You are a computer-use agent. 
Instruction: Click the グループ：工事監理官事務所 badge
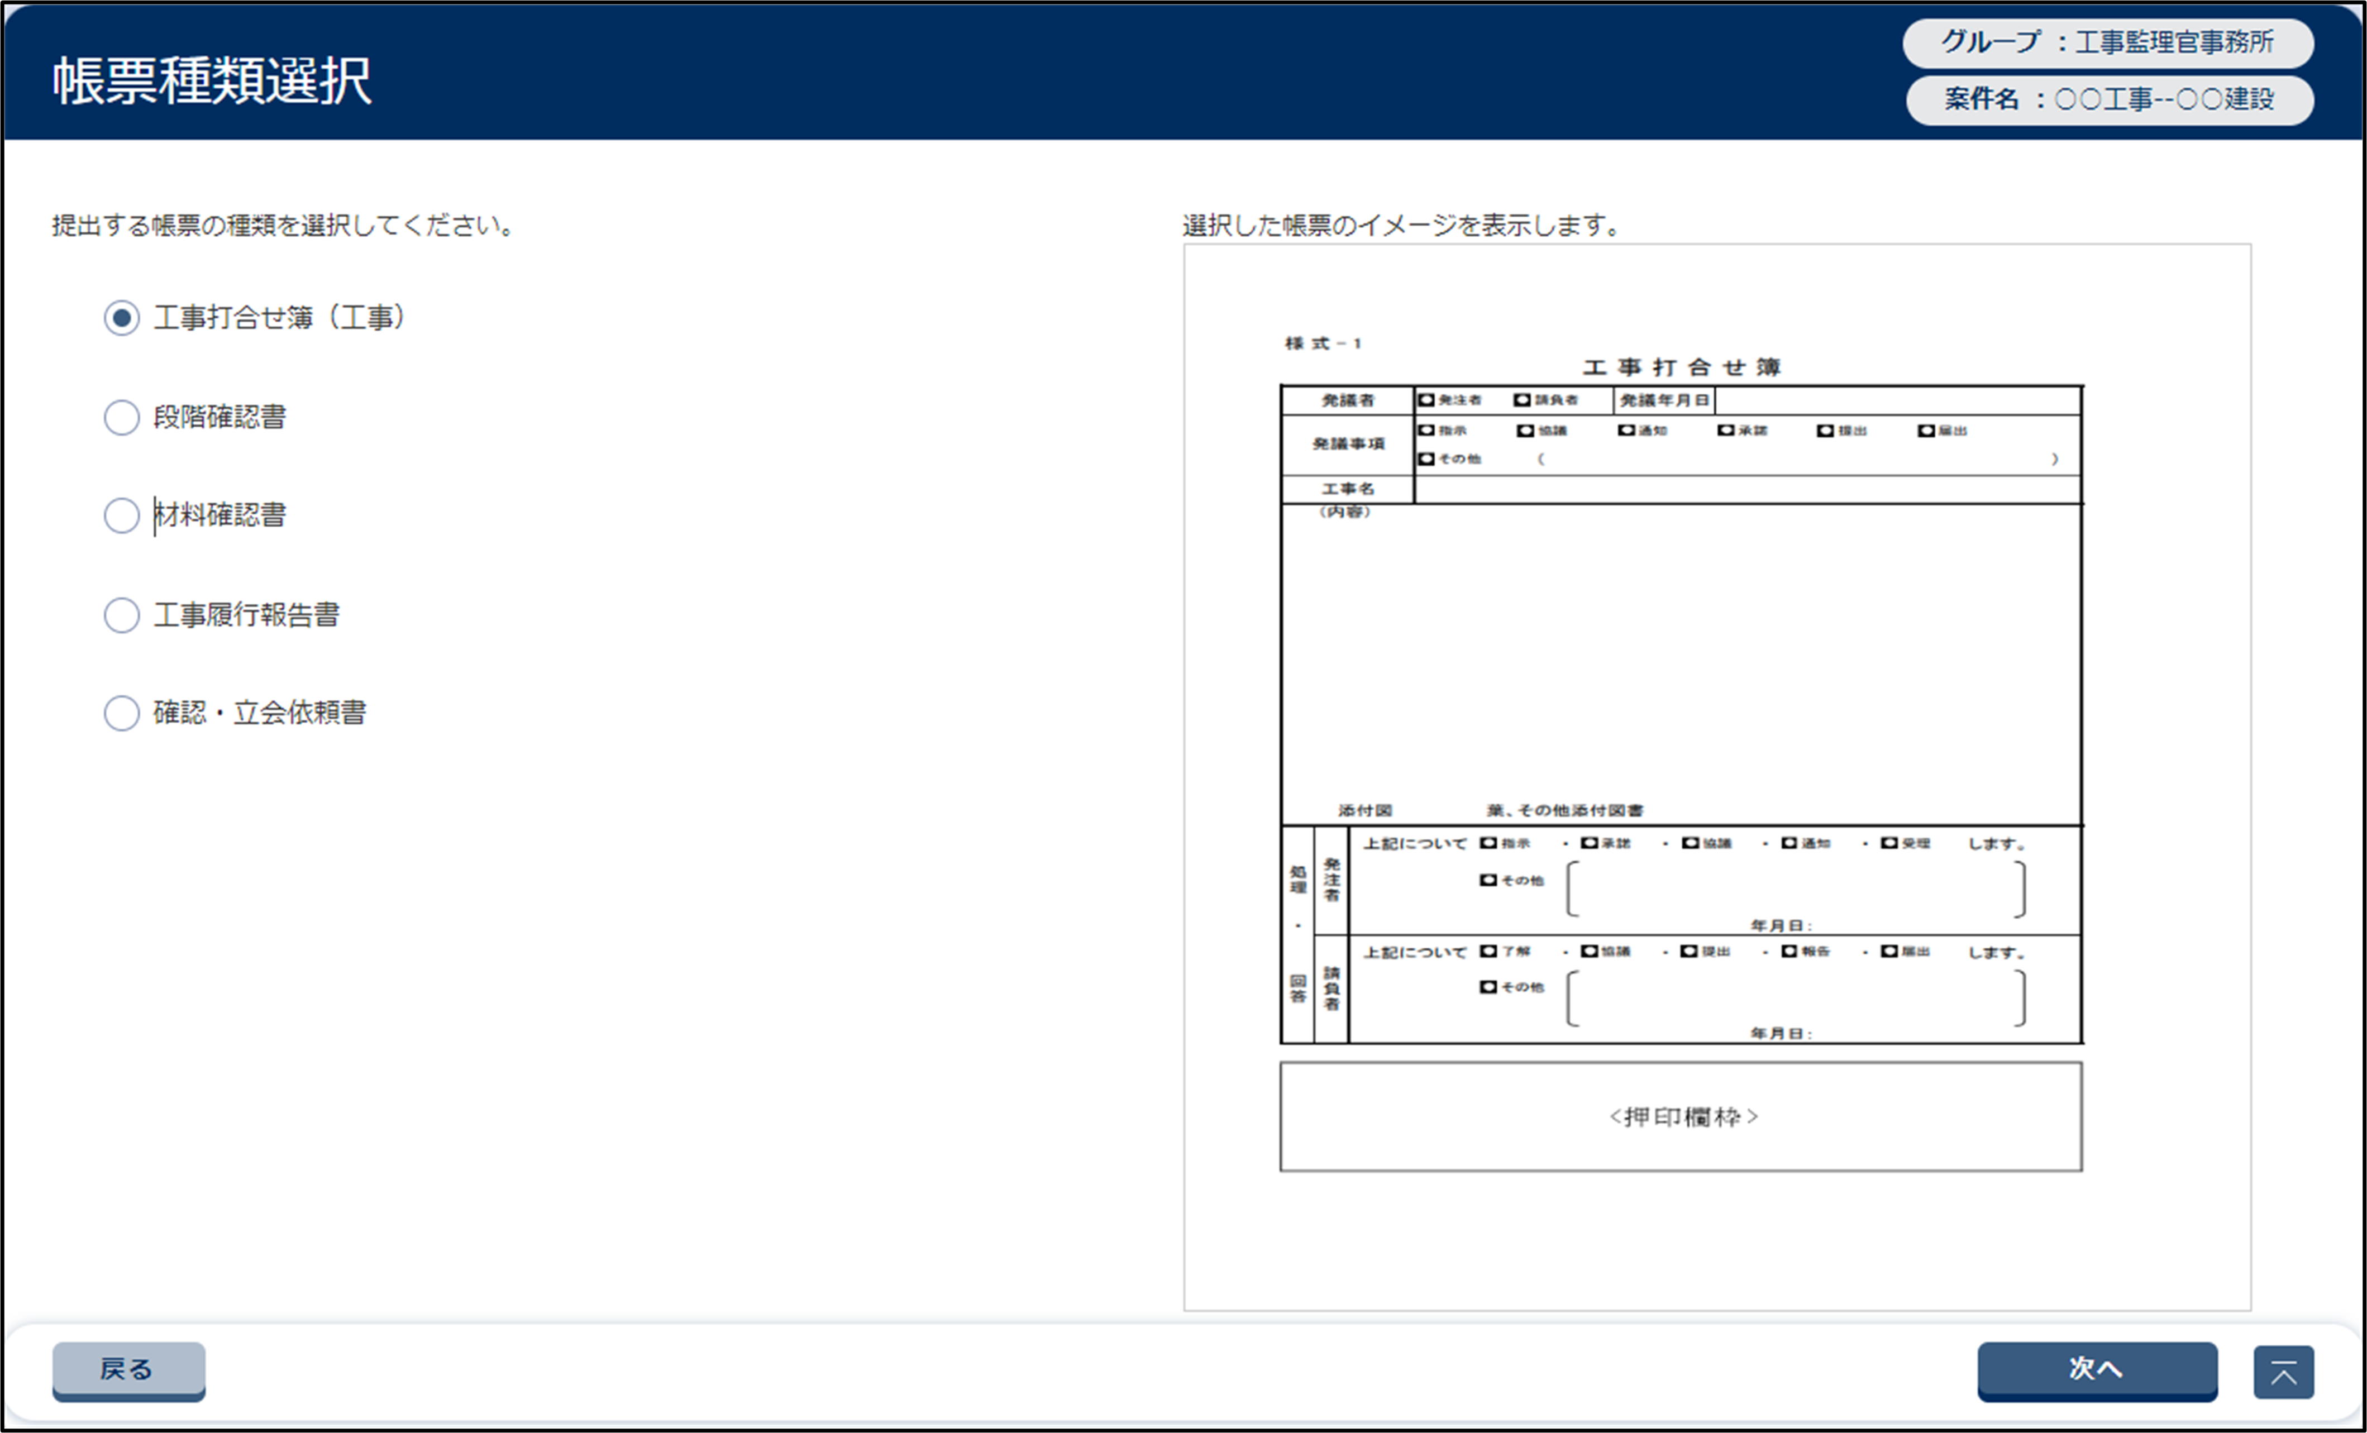2108,43
